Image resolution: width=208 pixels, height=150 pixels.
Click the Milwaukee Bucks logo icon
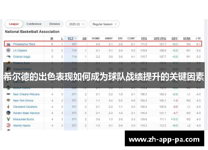click(x=8, y=119)
